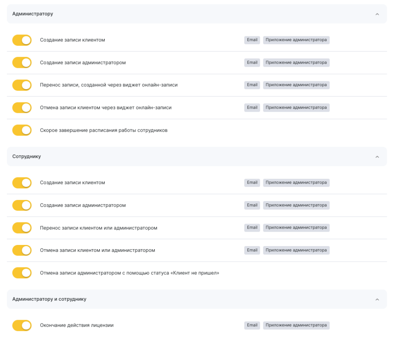
Task: Toggle "Создание записи клиентом" switch under Сотруднику
Action: 22,183
